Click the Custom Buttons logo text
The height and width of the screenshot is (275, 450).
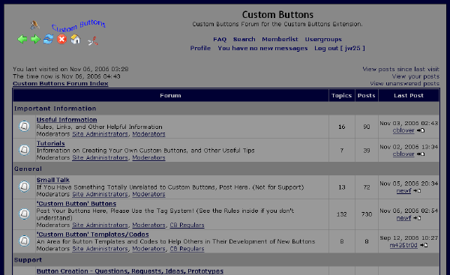(x=79, y=25)
